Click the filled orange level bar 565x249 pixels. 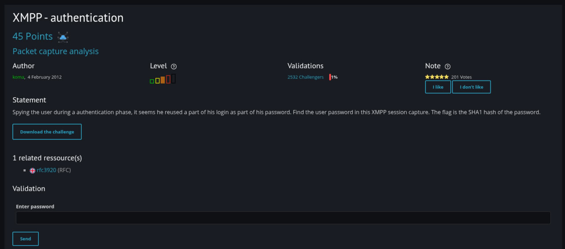coord(163,80)
